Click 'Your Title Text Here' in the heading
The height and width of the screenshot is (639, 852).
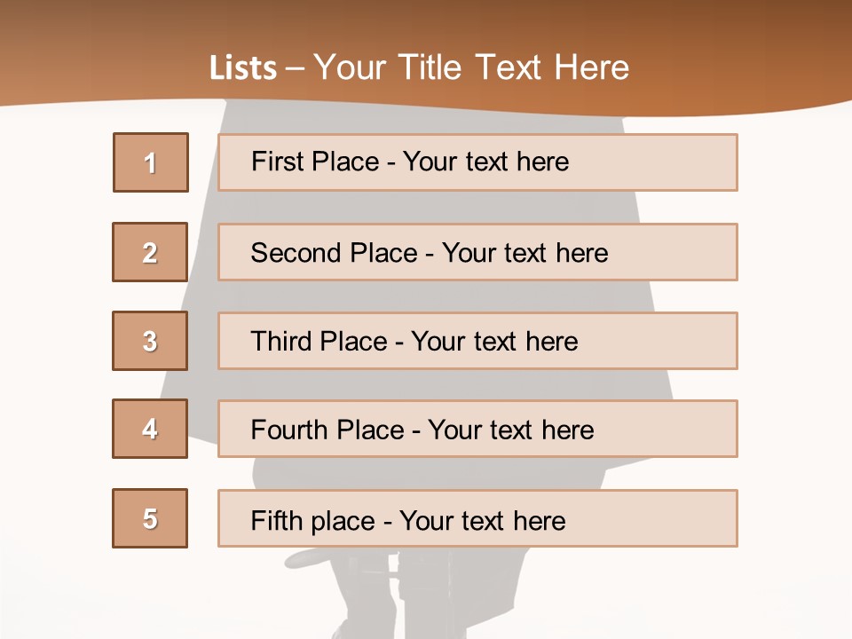471,68
